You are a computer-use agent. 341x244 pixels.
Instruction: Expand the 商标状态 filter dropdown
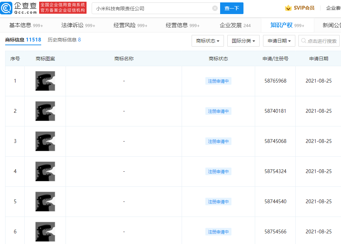pyautogui.click(x=208, y=41)
